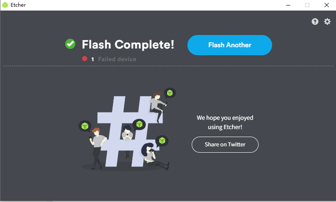Open the help question mark icon
This screenshot has height=202, width=336.
[x=315, y=22]
